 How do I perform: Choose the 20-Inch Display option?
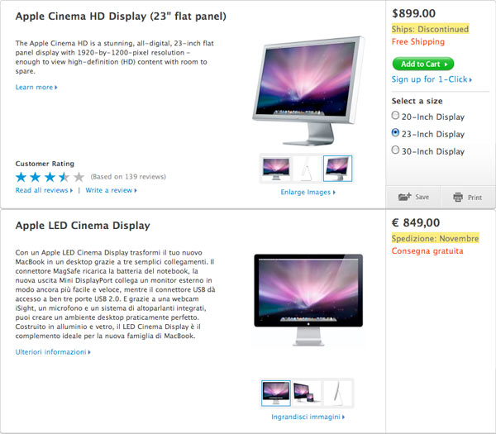[x=396, y=117]
